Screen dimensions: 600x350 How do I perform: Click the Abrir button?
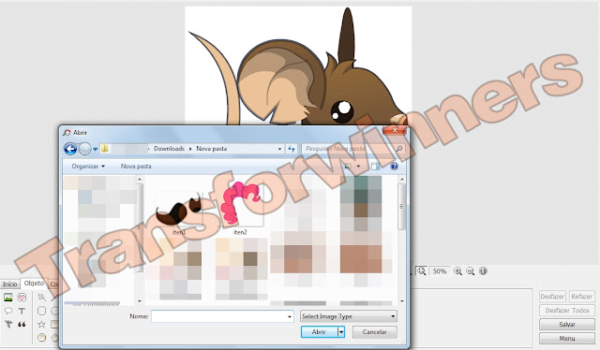319,332
